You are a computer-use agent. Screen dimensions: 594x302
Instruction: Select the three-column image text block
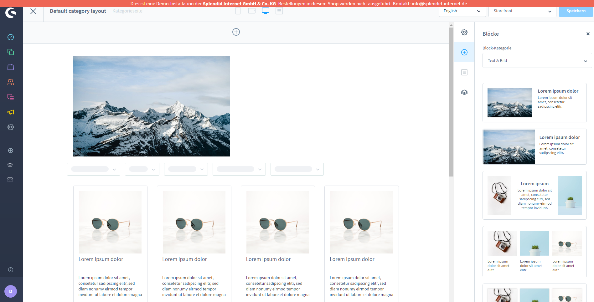coord(535,252)
